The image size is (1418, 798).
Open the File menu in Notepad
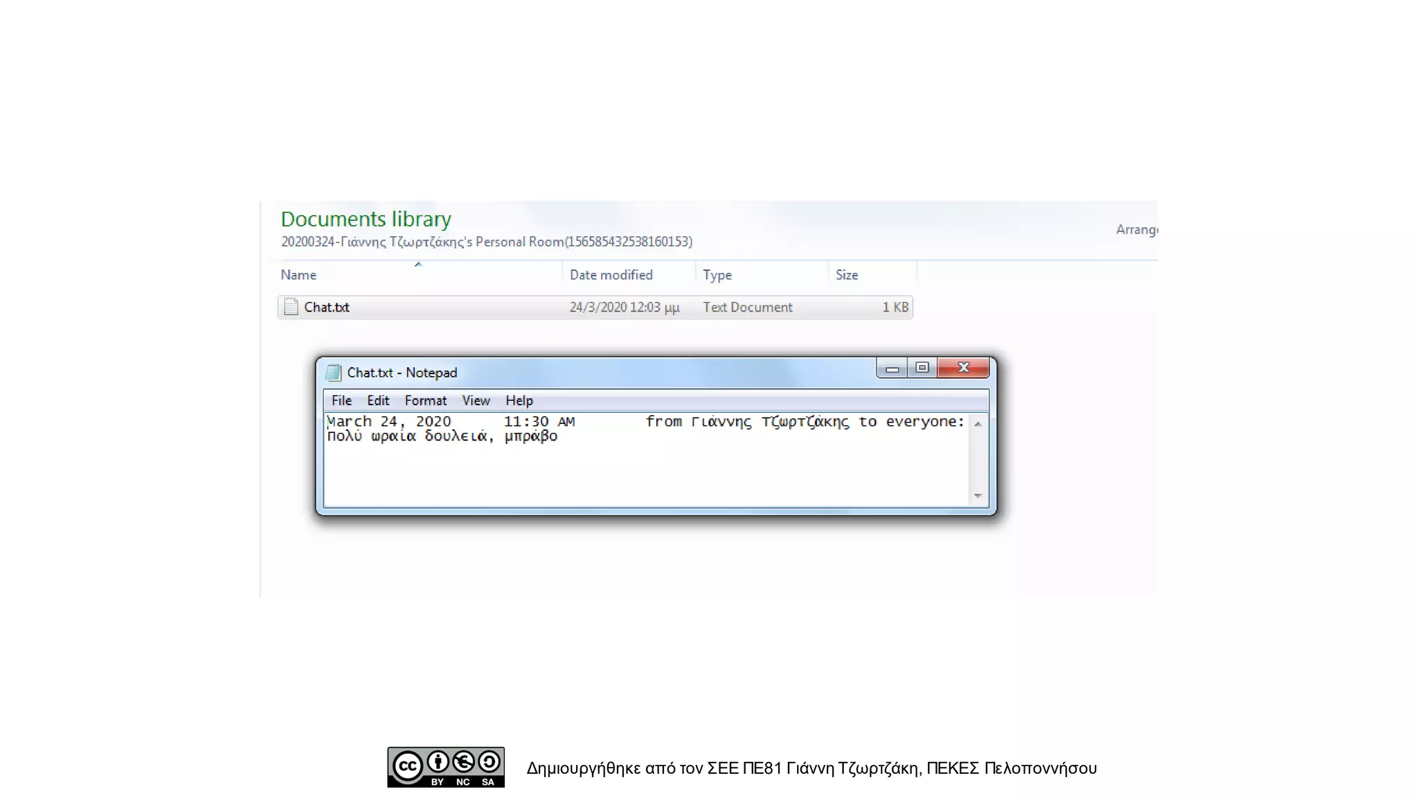(341, 400)
